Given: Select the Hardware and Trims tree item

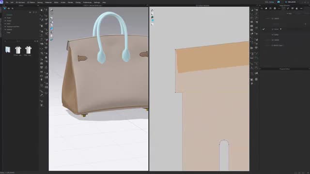Looking at the screenshot, I should 13,27.
